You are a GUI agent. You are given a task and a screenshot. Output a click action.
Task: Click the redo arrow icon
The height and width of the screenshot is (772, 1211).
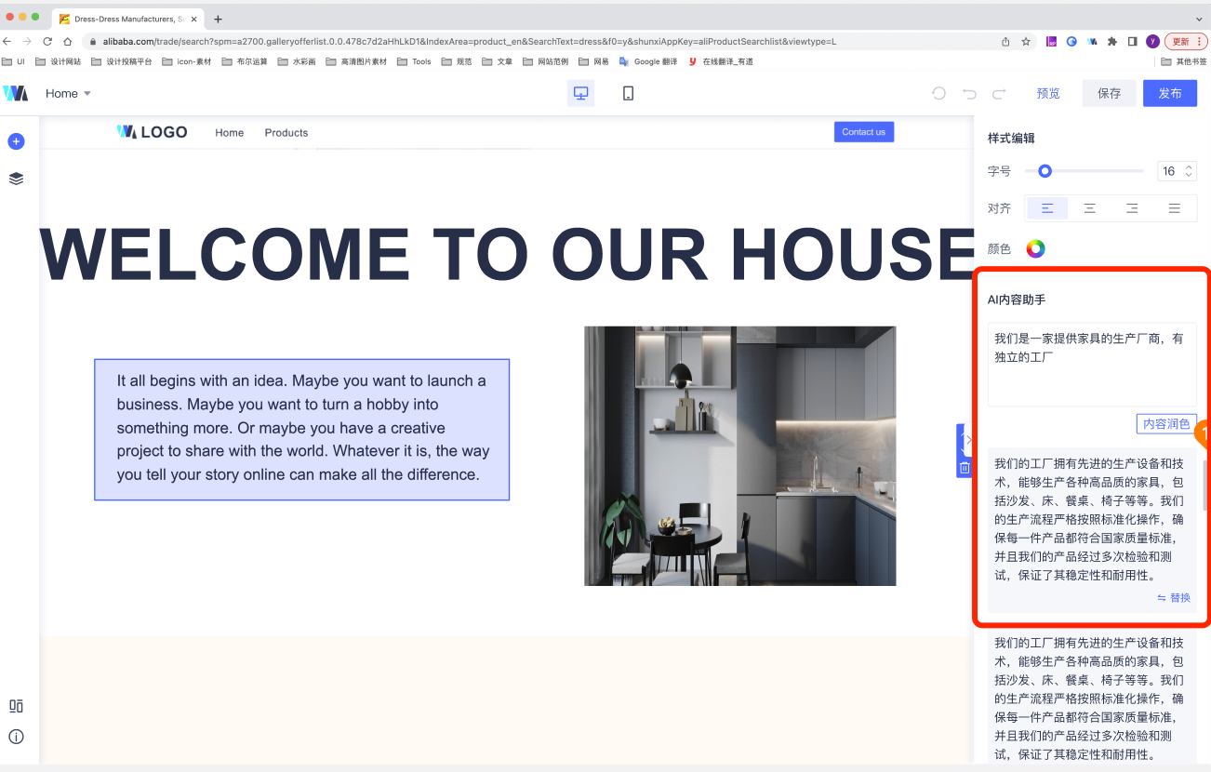click(999, 93)
